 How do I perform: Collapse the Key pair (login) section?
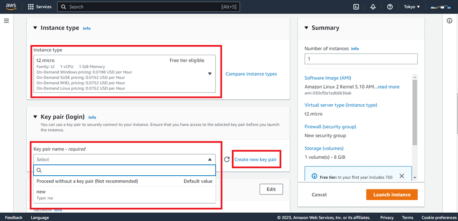(x=35, y=117)
